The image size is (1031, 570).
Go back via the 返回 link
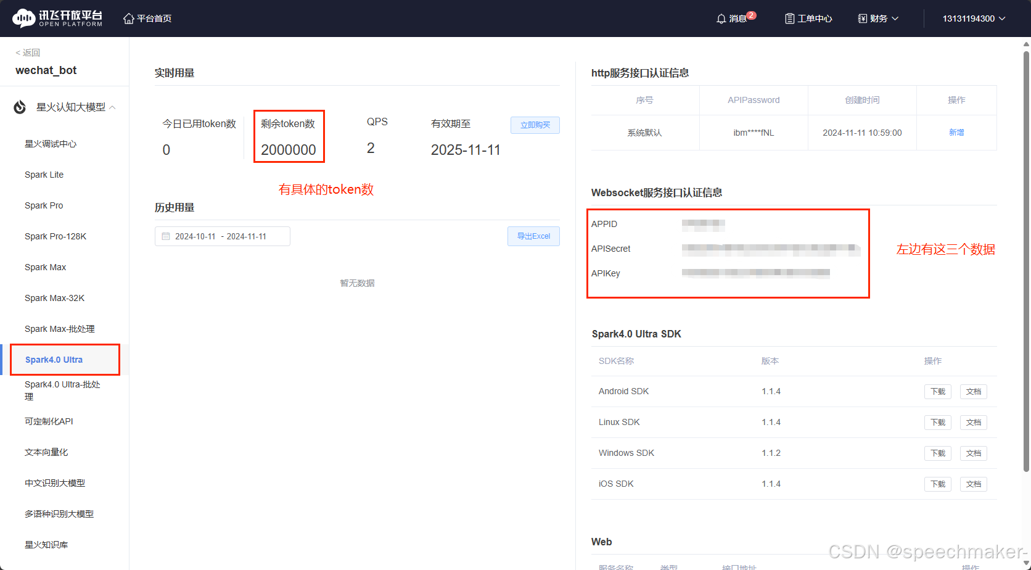[28, 52]
